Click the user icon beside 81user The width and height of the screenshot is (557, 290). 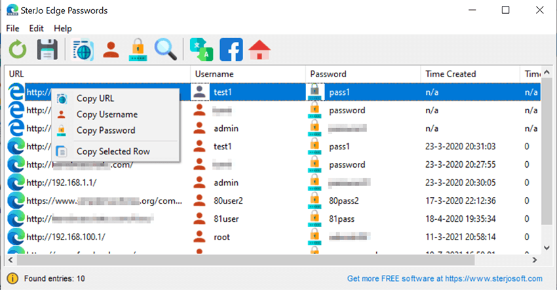(x=199, y=219)
